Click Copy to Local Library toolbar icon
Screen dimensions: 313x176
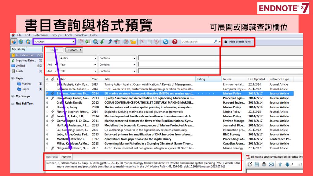[x=81, y=42]
